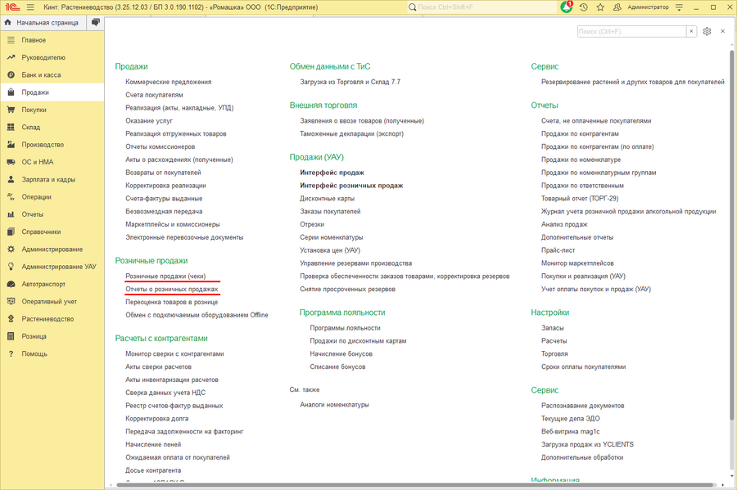Screen dimensions: 737x490
Task: Click the Автотранспорт icon
Action: coord(11,284)
